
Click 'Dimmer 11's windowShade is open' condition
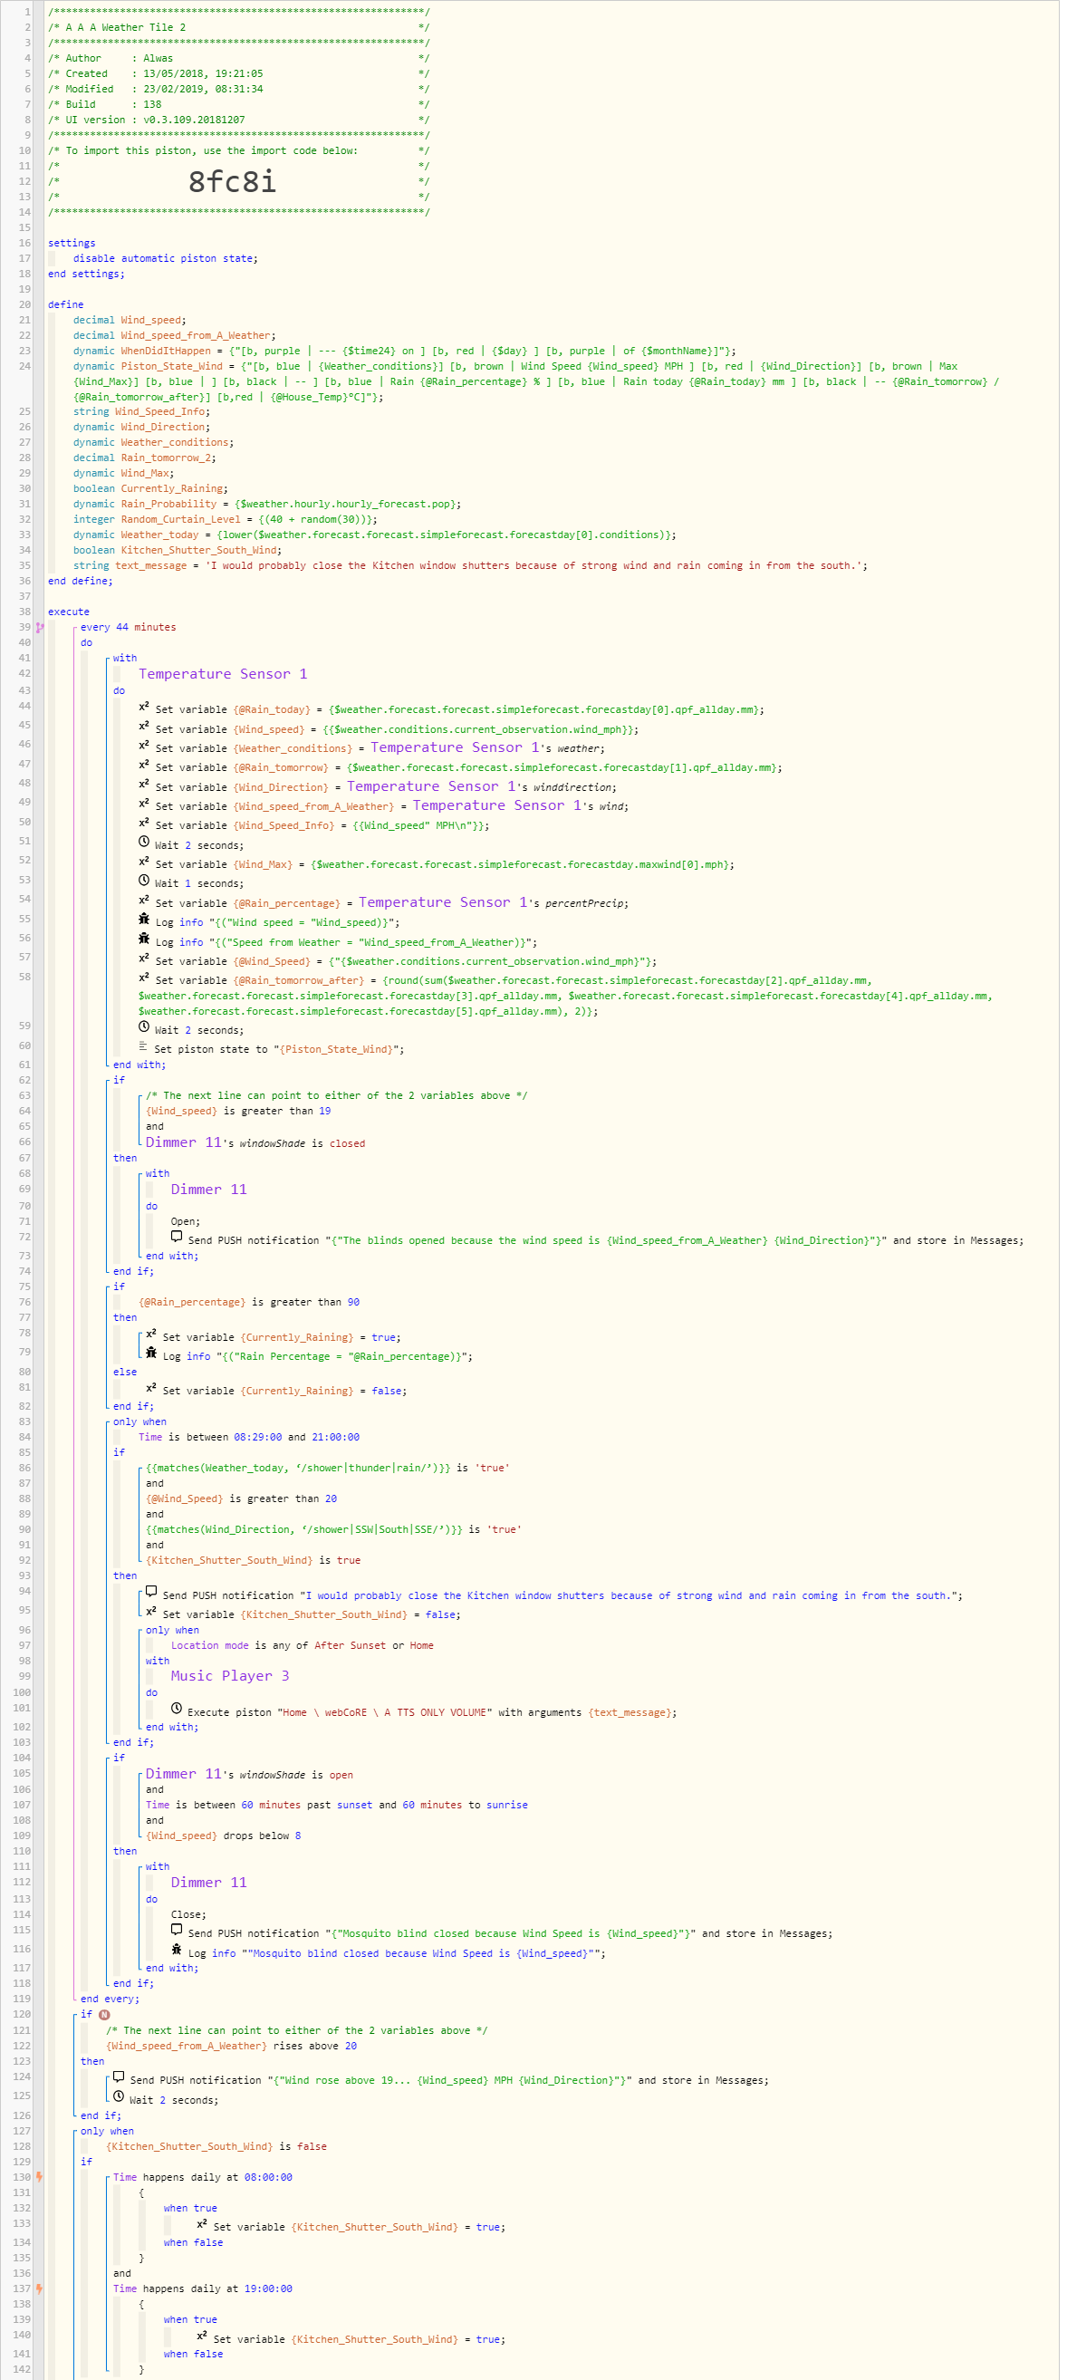pos(249,1775)
